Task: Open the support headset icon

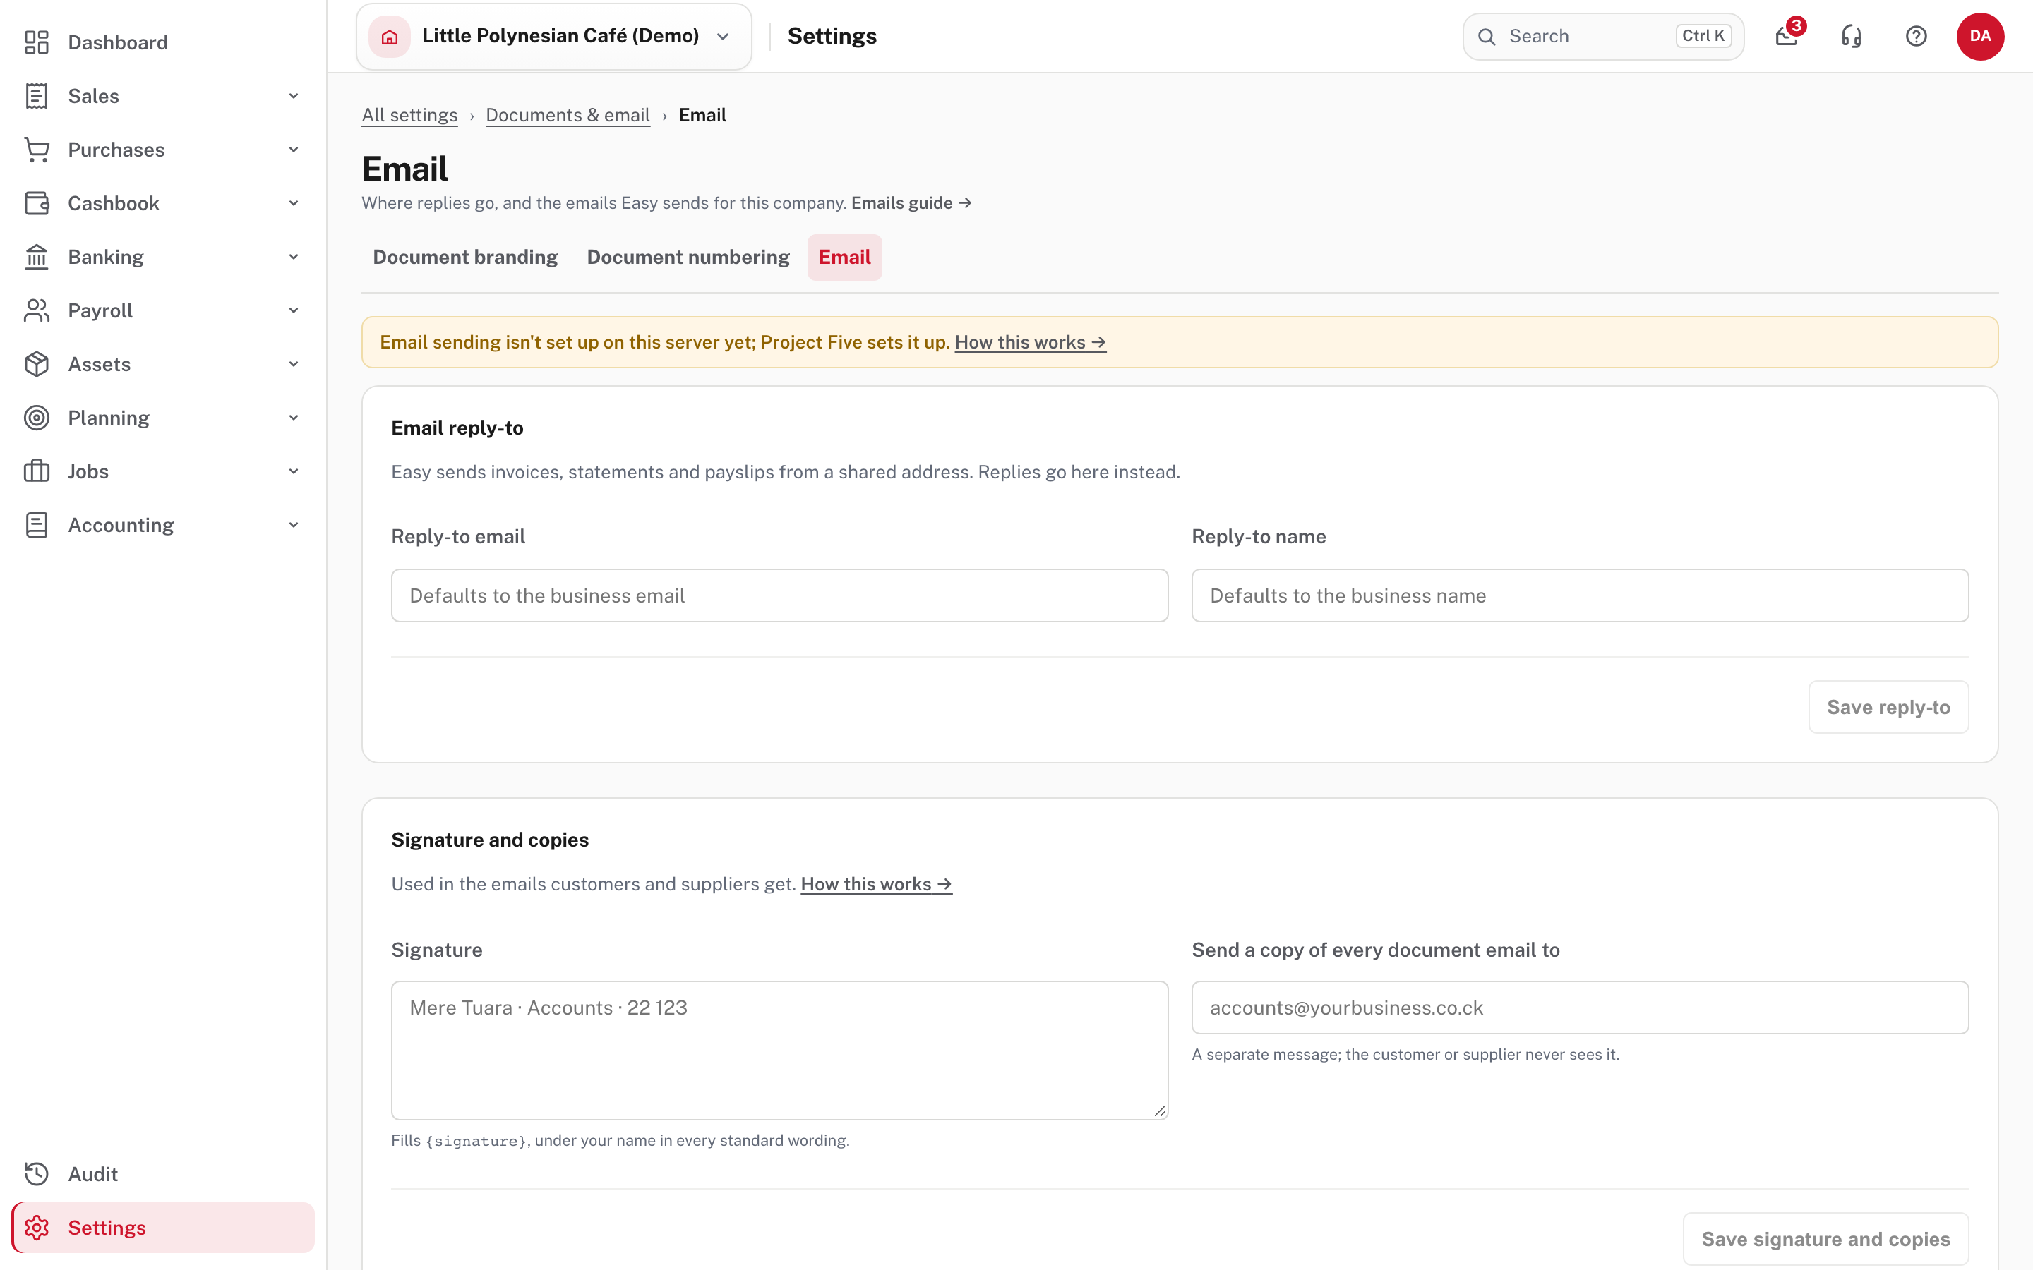Action: (x=1852, y=36)
